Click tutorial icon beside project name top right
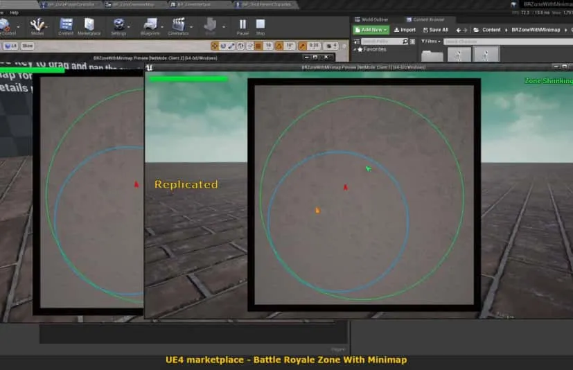The width and height of the screenshot is (573, 370). click(x=513, y=4)
